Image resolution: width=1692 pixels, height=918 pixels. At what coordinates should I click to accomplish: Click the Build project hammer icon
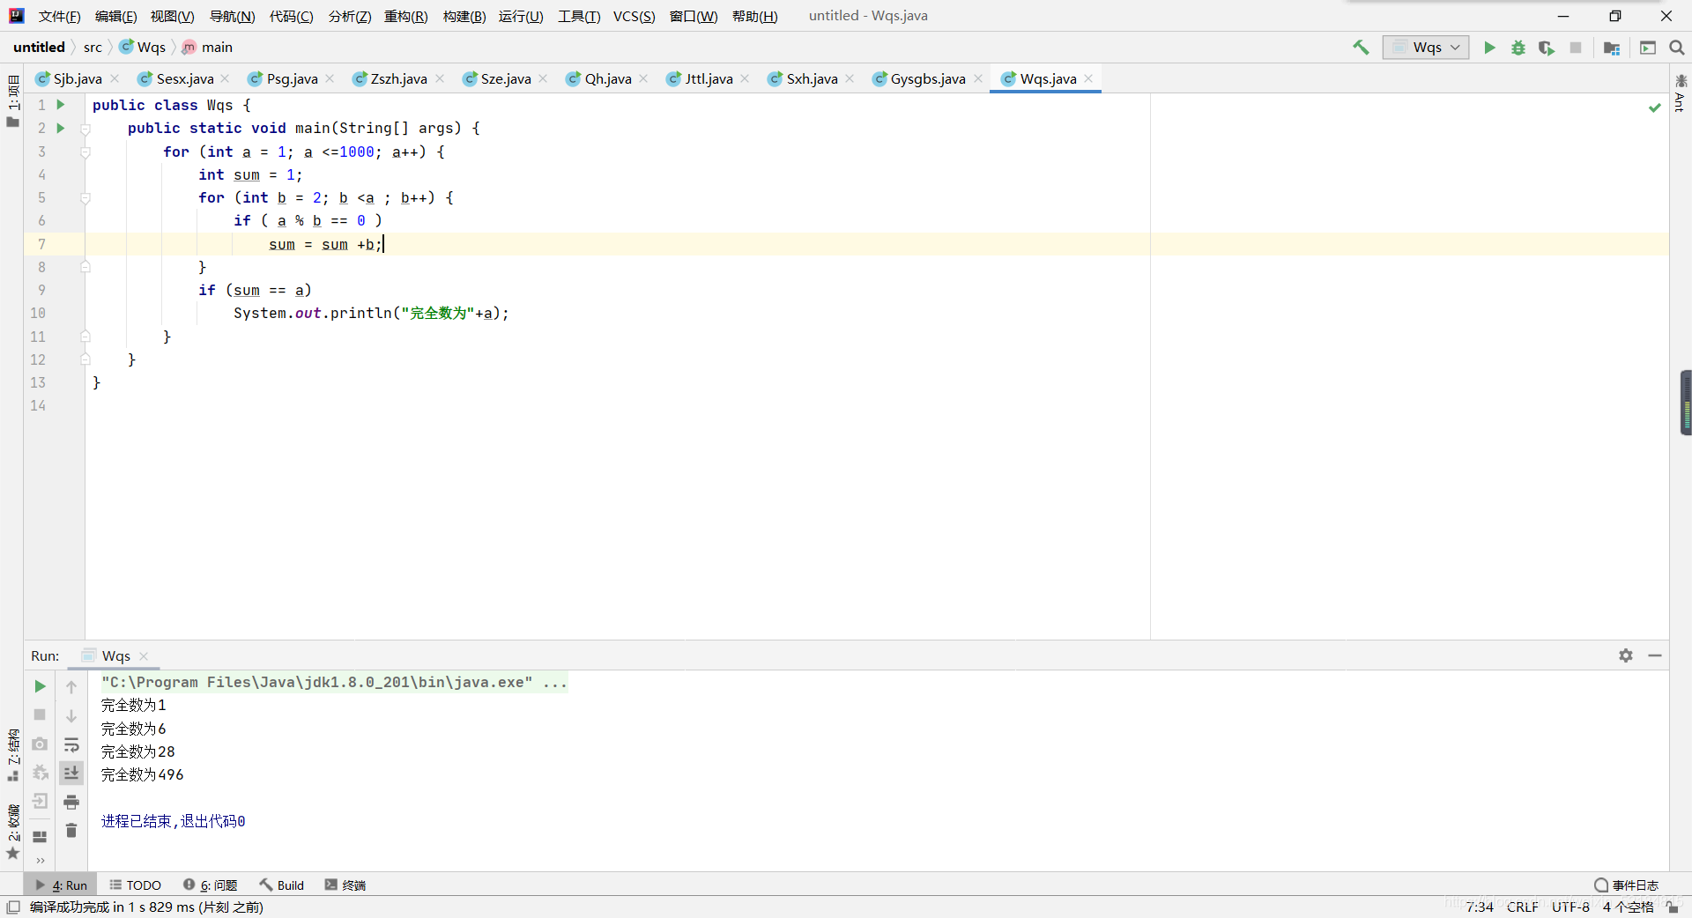pos(1361,48)
